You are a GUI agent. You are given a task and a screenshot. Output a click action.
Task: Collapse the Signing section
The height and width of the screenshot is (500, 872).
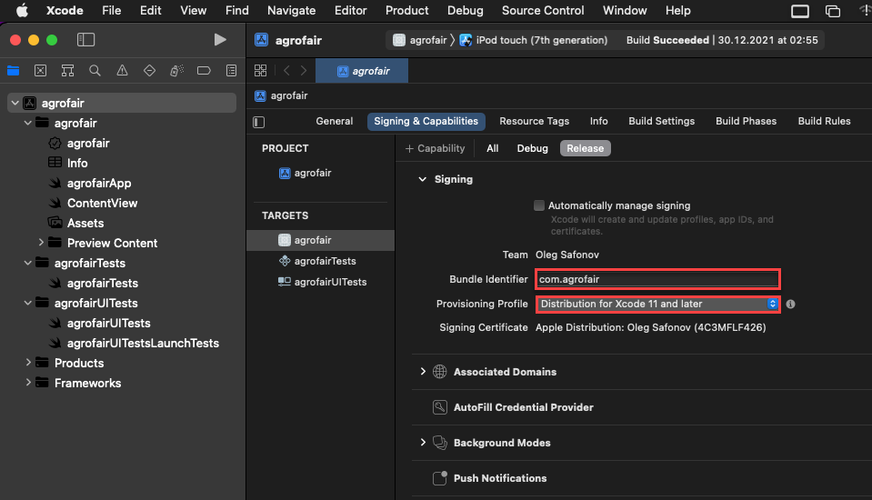click(423, 179)
